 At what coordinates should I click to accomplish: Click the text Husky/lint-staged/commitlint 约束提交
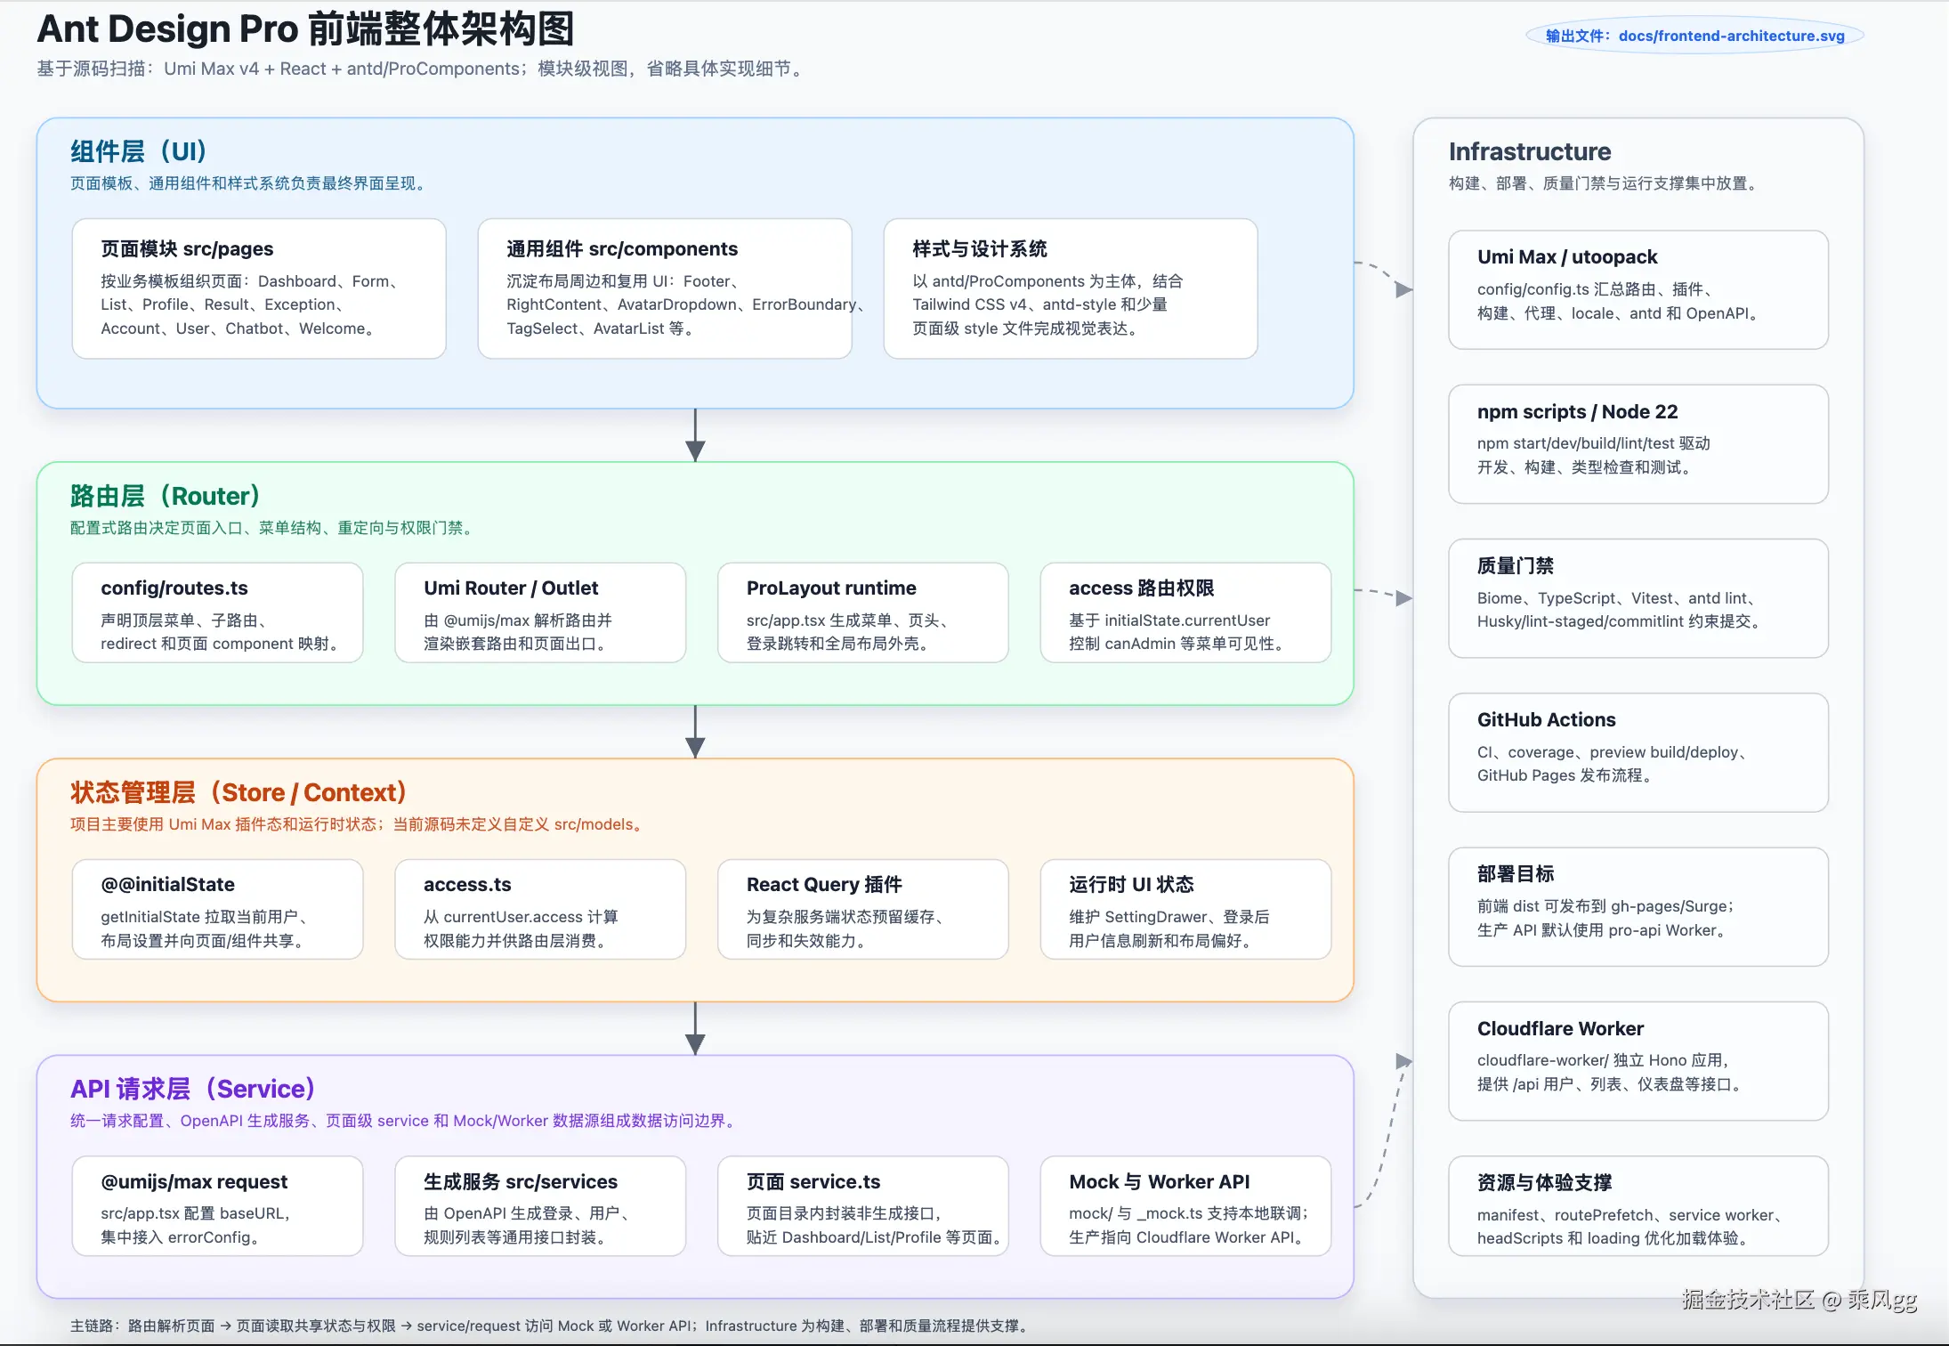[x=1621, y=621]
